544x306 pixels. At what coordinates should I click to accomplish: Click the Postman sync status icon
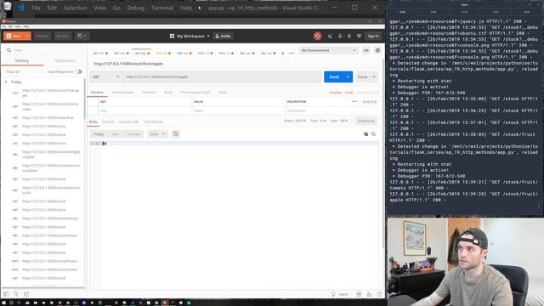317,36
